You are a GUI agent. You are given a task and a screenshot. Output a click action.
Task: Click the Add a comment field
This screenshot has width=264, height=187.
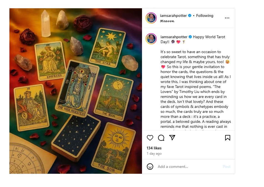coord(189,167)
